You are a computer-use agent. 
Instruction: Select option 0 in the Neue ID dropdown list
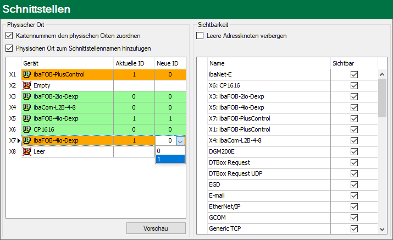pyautogui.click(x=170, y=151)
